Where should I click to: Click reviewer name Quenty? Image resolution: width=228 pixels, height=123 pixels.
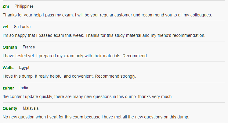(10, 108)
